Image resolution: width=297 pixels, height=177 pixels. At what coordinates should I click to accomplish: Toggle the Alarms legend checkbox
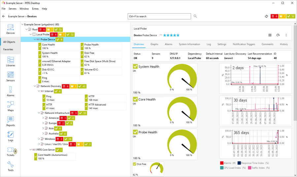point(222,163)
